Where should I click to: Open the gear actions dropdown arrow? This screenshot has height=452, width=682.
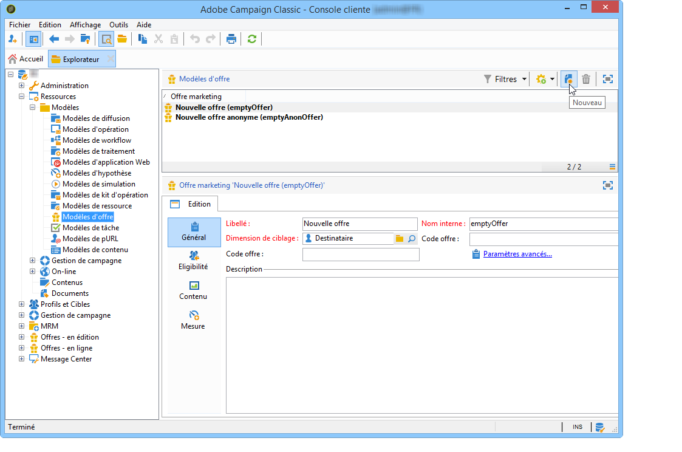pyautogui.click(x=553, y=79)
